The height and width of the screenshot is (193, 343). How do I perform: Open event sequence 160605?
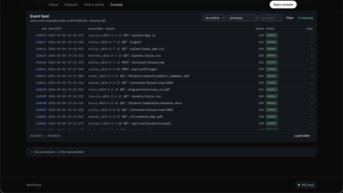[41, 123]
